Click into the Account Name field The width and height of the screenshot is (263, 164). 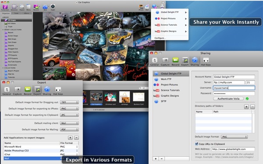(x=234, y=77)
